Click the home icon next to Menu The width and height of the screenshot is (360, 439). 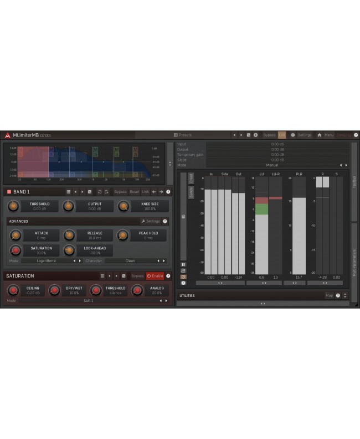click(320, 135)
